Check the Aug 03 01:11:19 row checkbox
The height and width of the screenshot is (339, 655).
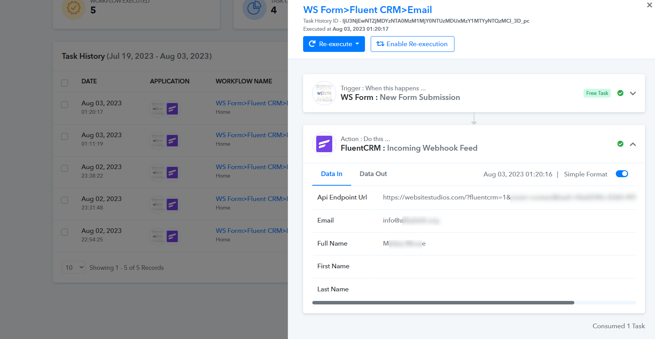tap(65, 136)
